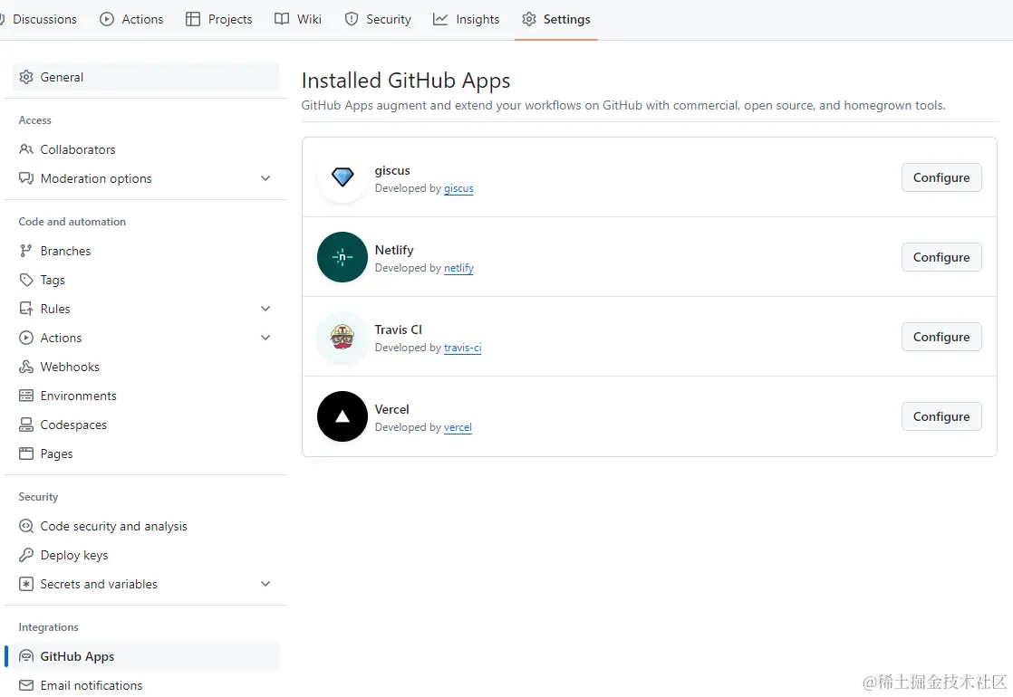Screen dimensions: 1013x697
Task: Click the Branches git-branch icon
Action: click(x=26, y=251)
